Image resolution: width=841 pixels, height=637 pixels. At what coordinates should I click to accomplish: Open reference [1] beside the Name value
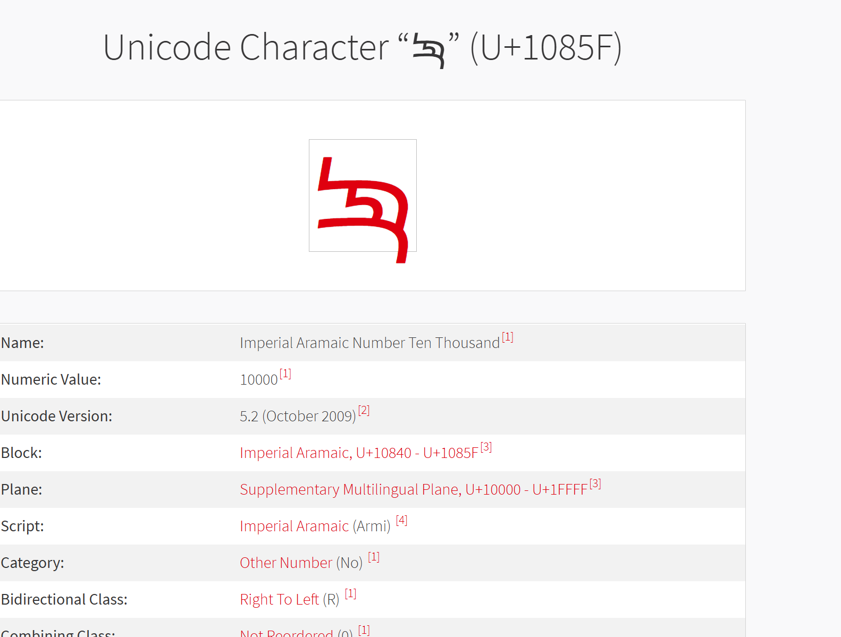click(x=508, y=337)
